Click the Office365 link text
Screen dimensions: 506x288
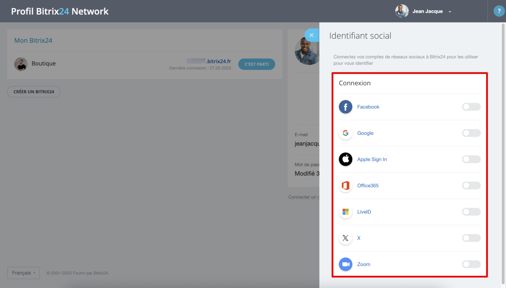click(368, 186)
